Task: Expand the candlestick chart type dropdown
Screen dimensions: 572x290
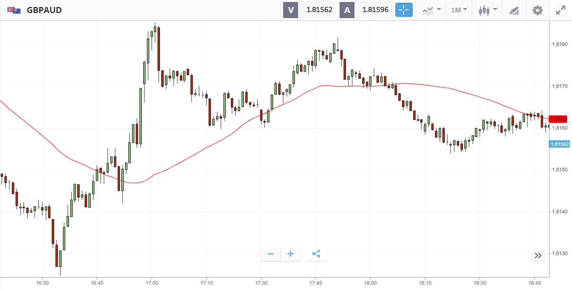Action: 487,10
